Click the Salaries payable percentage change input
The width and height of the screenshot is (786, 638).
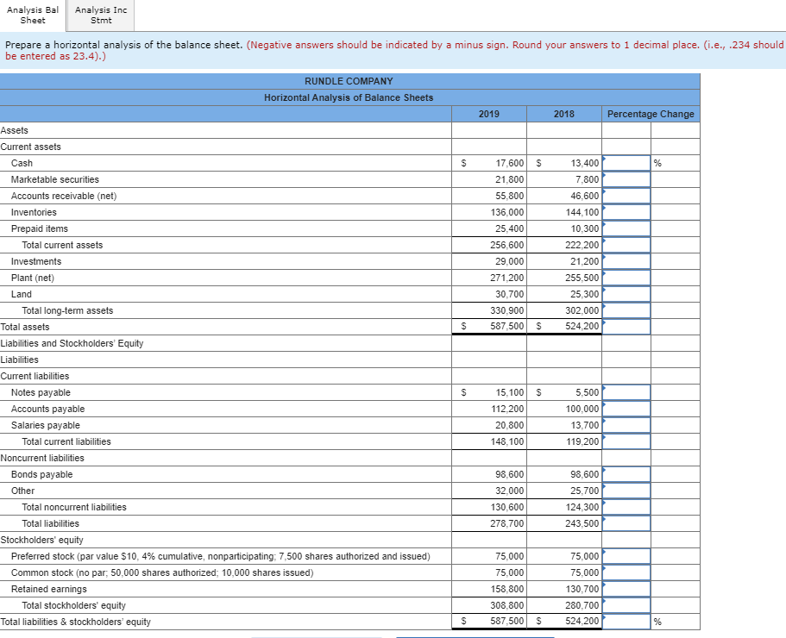(626, 425)
